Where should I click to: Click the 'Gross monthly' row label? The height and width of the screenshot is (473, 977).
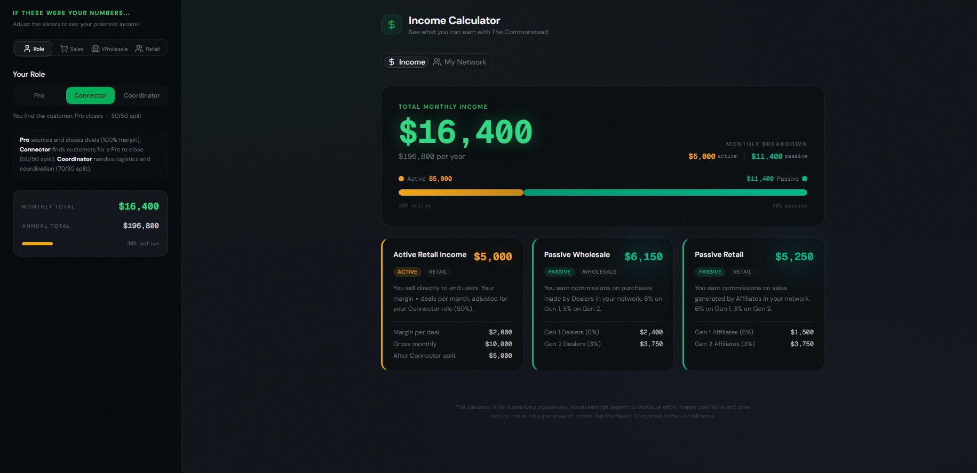pyautogui.click(x=415, y=344)
